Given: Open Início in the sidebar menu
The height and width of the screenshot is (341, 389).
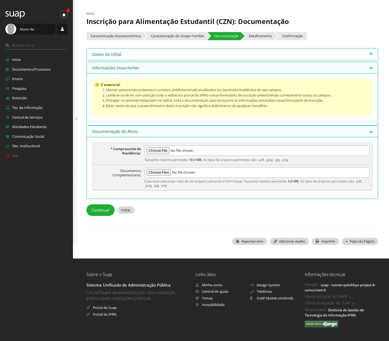Looking at the screenshot, I should 16,60.
